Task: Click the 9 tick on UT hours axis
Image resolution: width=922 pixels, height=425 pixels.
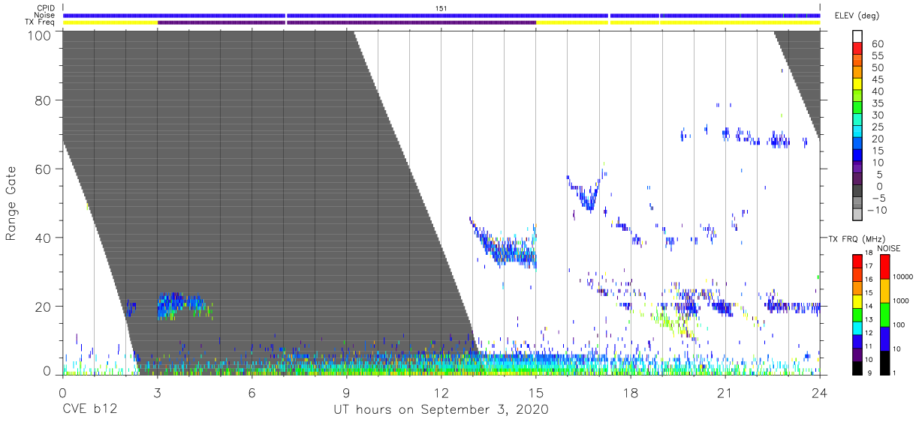Action: 346,393
